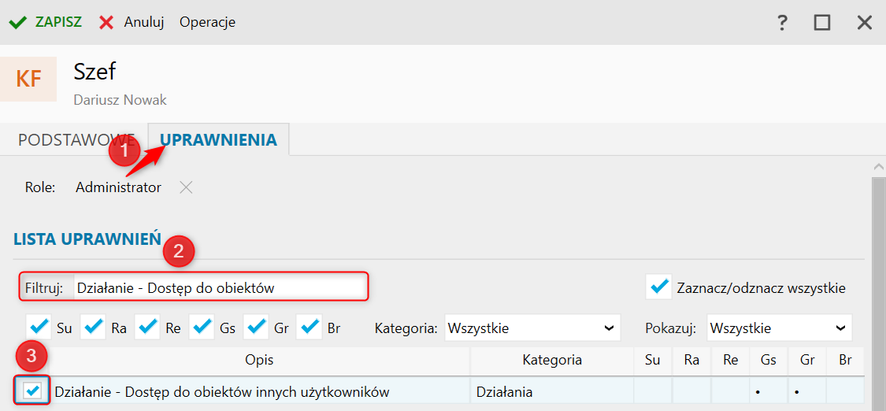The image size is (886, 411).
Task: Disable the Gs filter checkbox
Action: 202,327
